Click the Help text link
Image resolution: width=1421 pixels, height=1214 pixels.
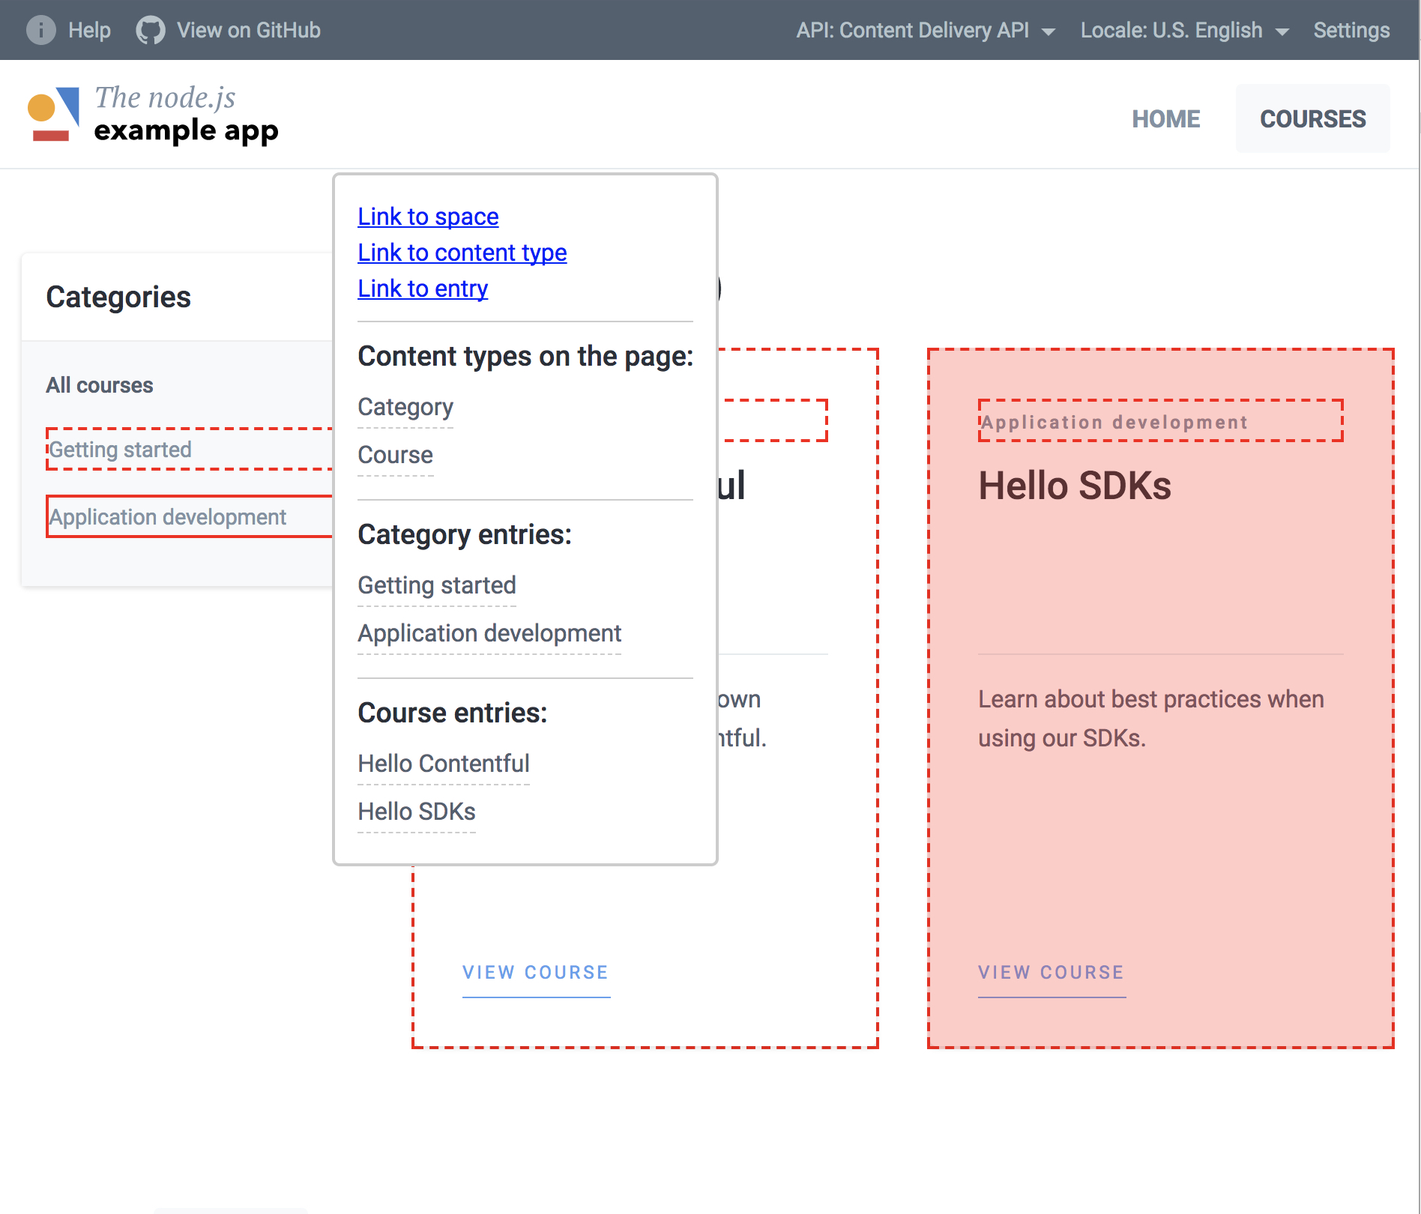coord(89,30)
